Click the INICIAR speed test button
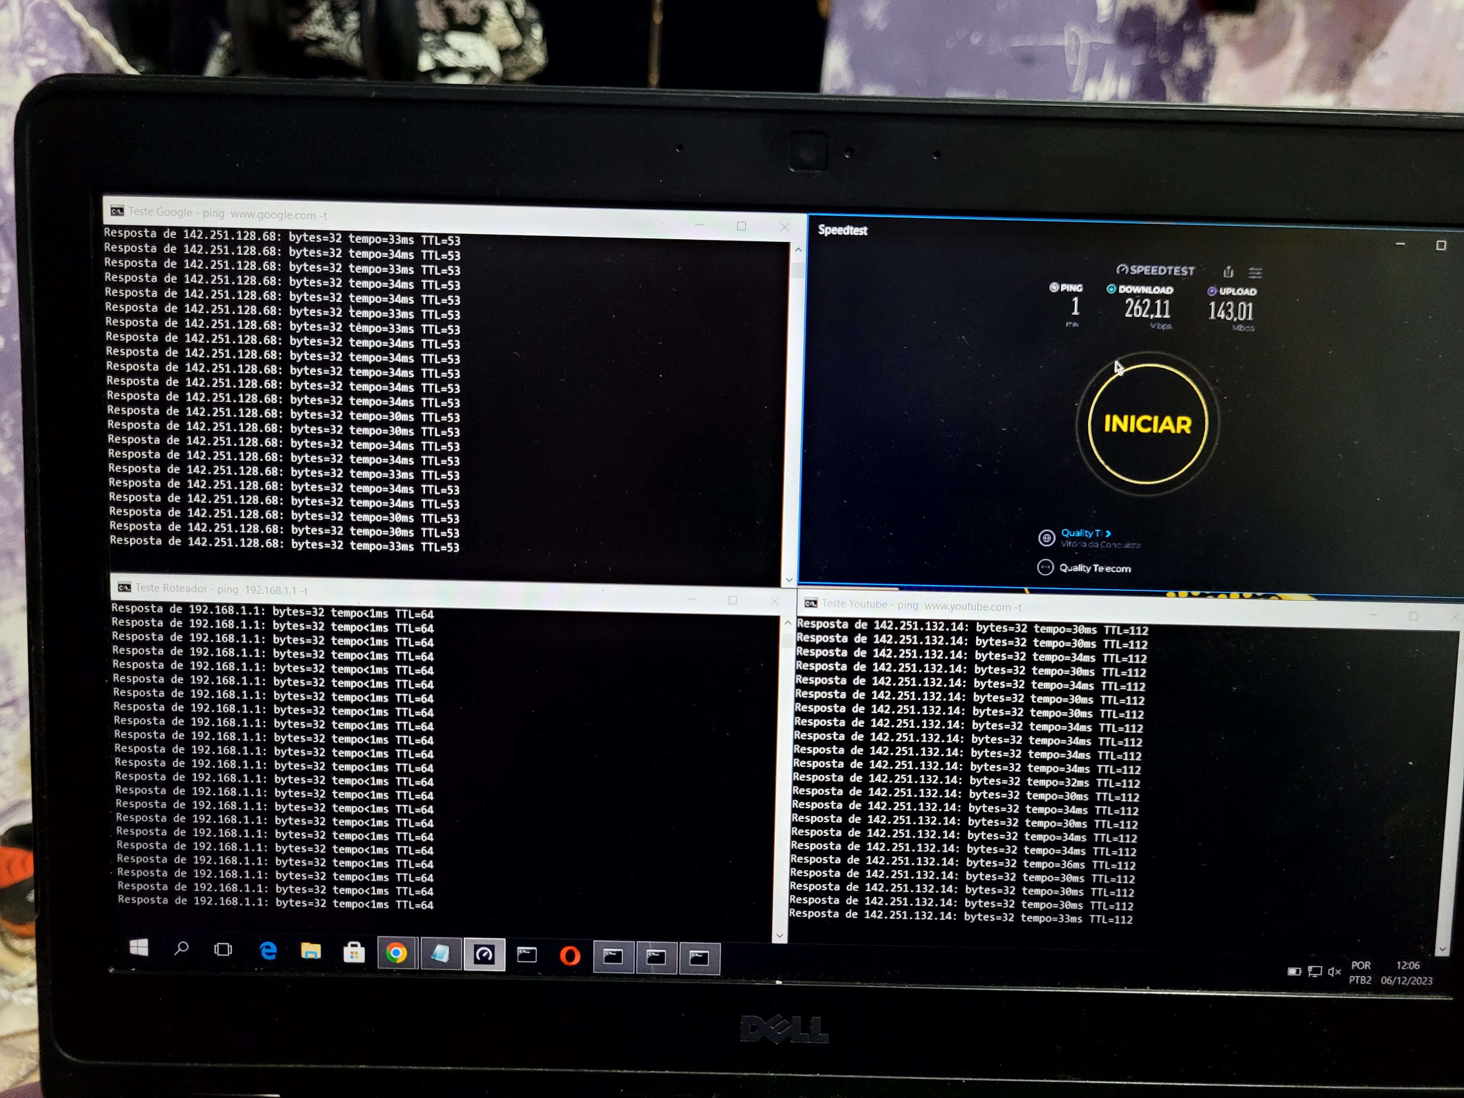 click(1147, 424)
